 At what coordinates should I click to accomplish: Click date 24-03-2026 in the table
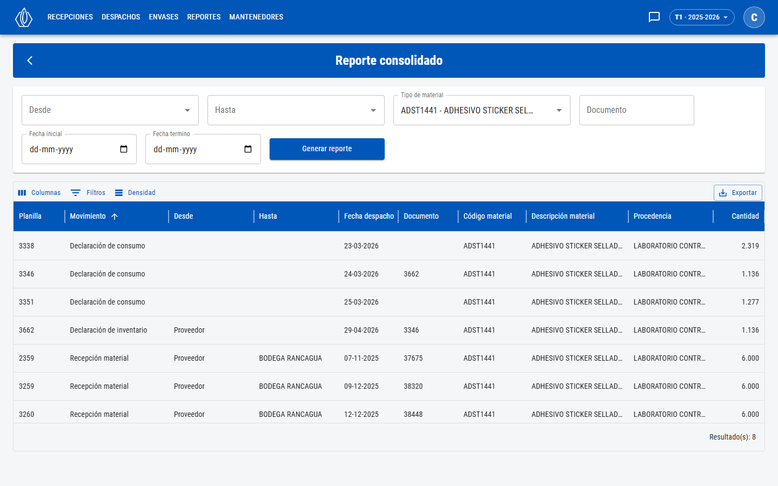(361, 274)
